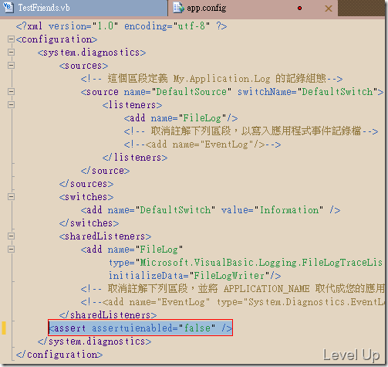Click the assert assertuienabled="false" line

(140, 328)
